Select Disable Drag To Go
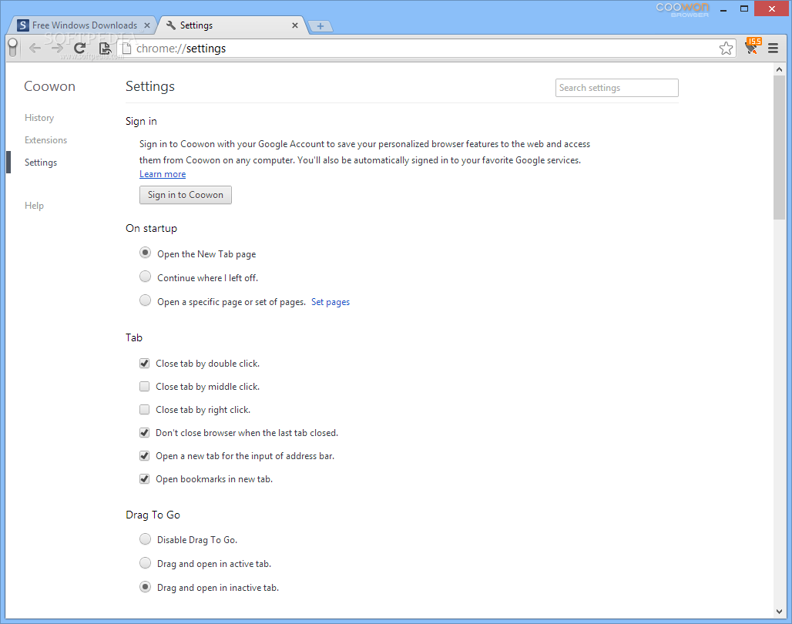 146,539
